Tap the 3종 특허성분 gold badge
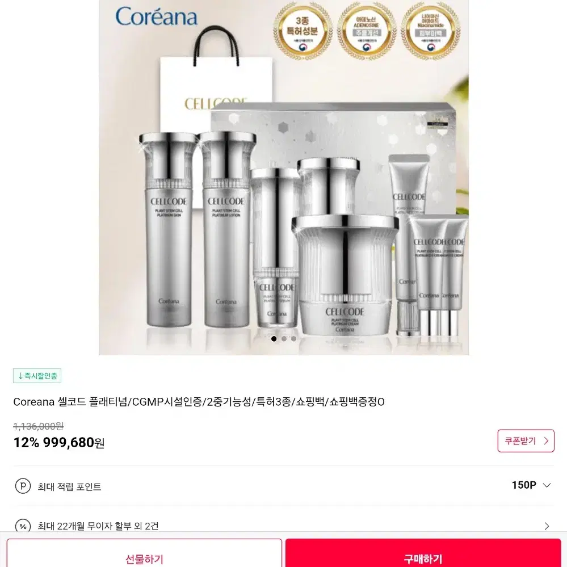Viewport: 567px width, 567px height. (x=303, y=31)
